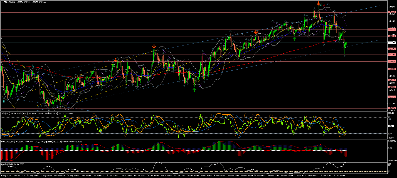Open the GBPUSD,H4 chart menu triangle
397x178 pixels.
click(2, 2)
